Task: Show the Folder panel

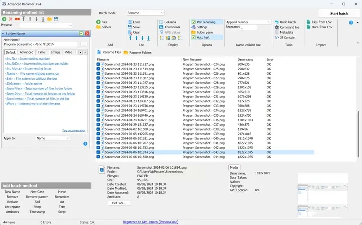Action: pyautogui.click(x=202, y=32)
